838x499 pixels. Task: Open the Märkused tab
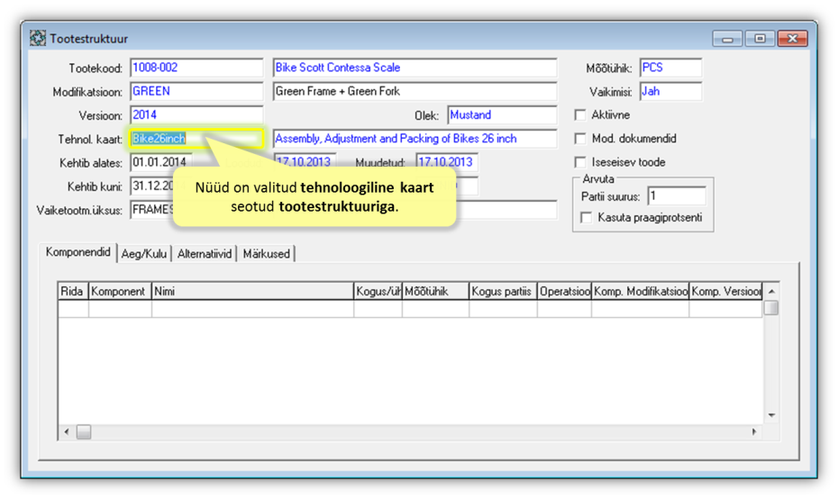coord(266,254)
